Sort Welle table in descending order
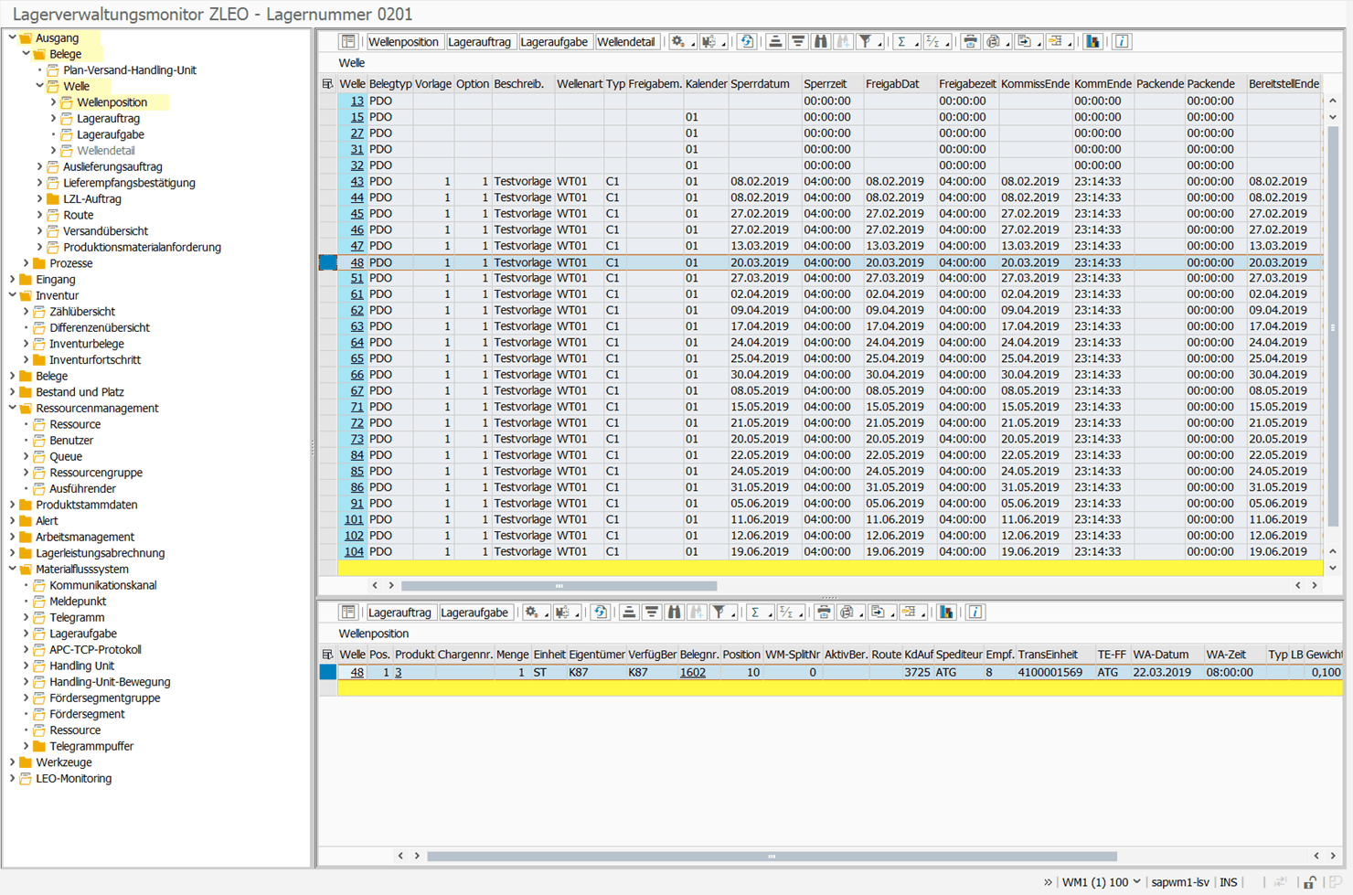Screen dimensions: 1353x895 [x=798, y=41]
